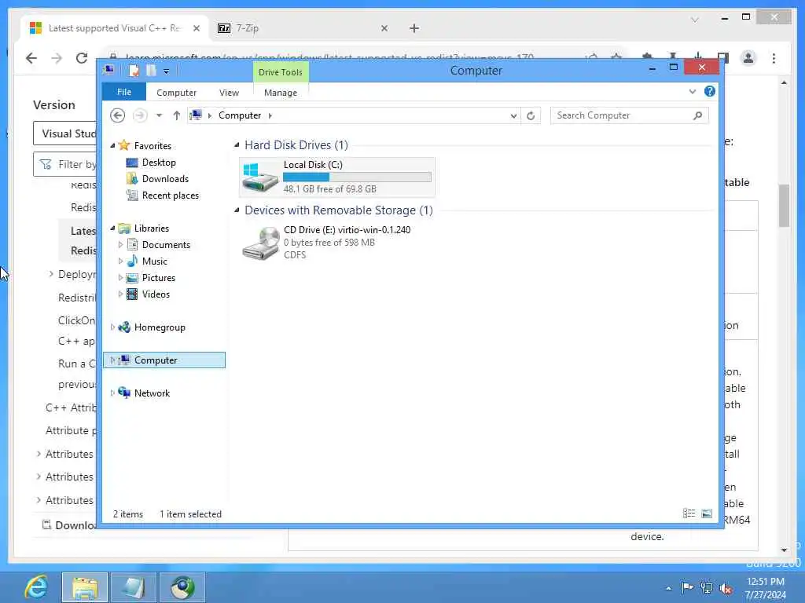This screenshot has width=805, height=603.
Task: Click the taskbar clock showing 12:51 PM
Action: pyautogui.click(x=765, y=587)
